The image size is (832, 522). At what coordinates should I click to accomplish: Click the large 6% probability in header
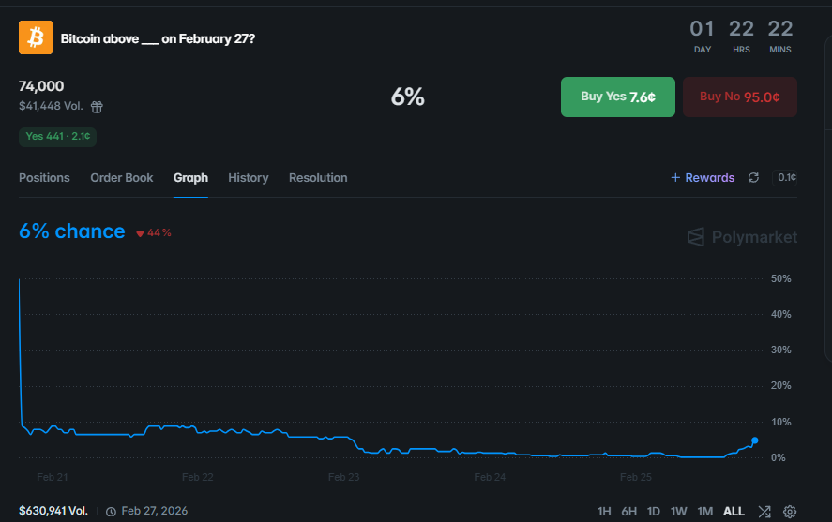(x=408, y=97)
